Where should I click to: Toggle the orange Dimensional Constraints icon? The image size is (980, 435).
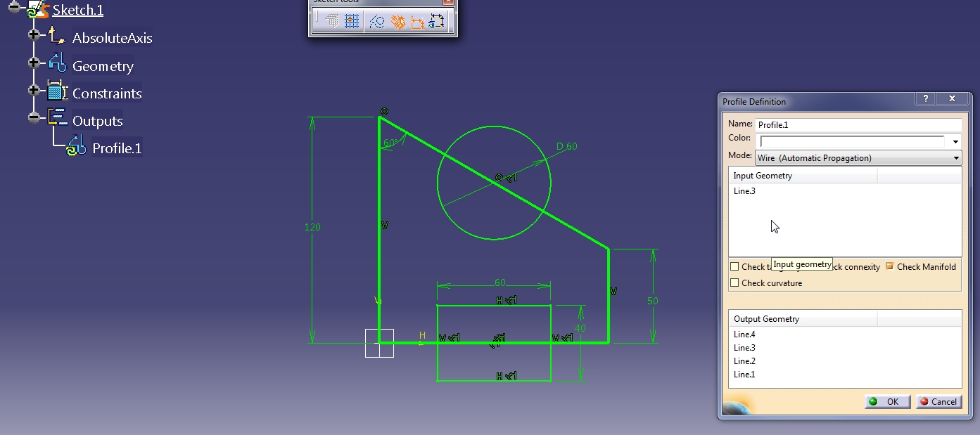pyautogui.click(x=417, y=22)
